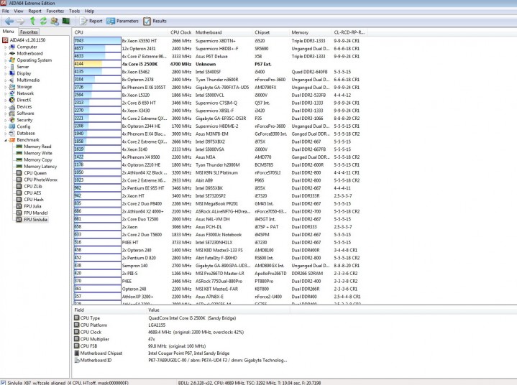Select the CPU Hash benchmark icon
The width and height of the screenshot is (517, 385).
[19, 200]
